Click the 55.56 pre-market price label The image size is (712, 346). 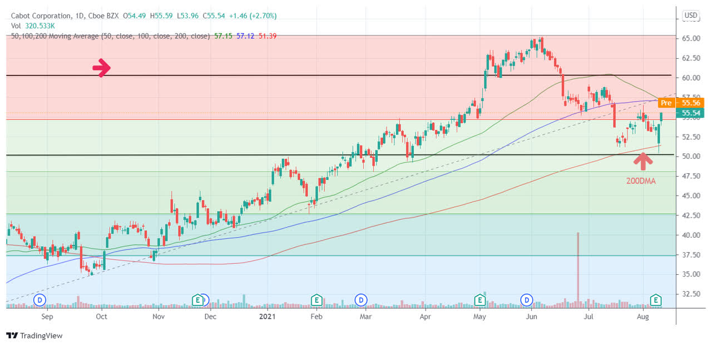(x=690, y=103)
